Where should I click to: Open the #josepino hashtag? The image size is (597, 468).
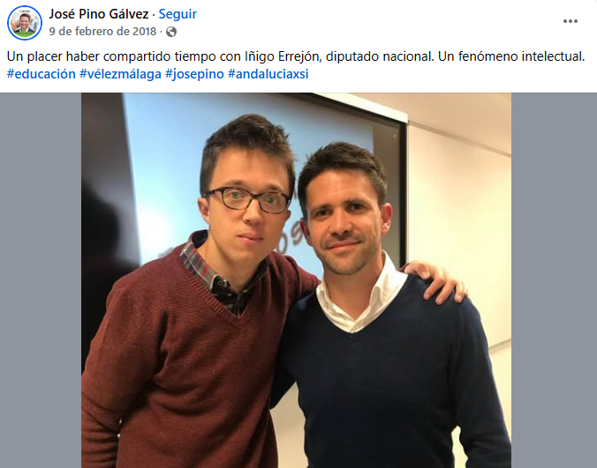point(194,74)
